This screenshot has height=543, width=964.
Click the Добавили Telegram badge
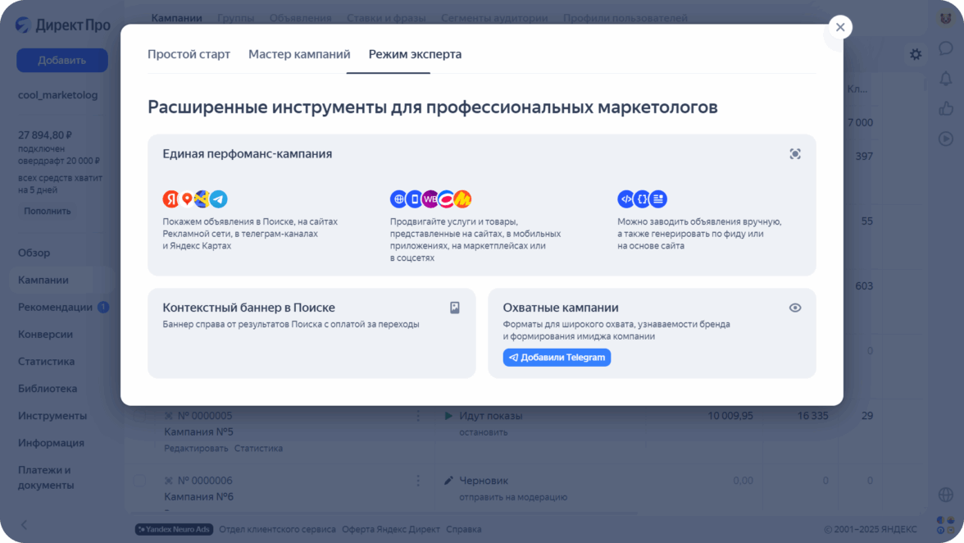557,358
